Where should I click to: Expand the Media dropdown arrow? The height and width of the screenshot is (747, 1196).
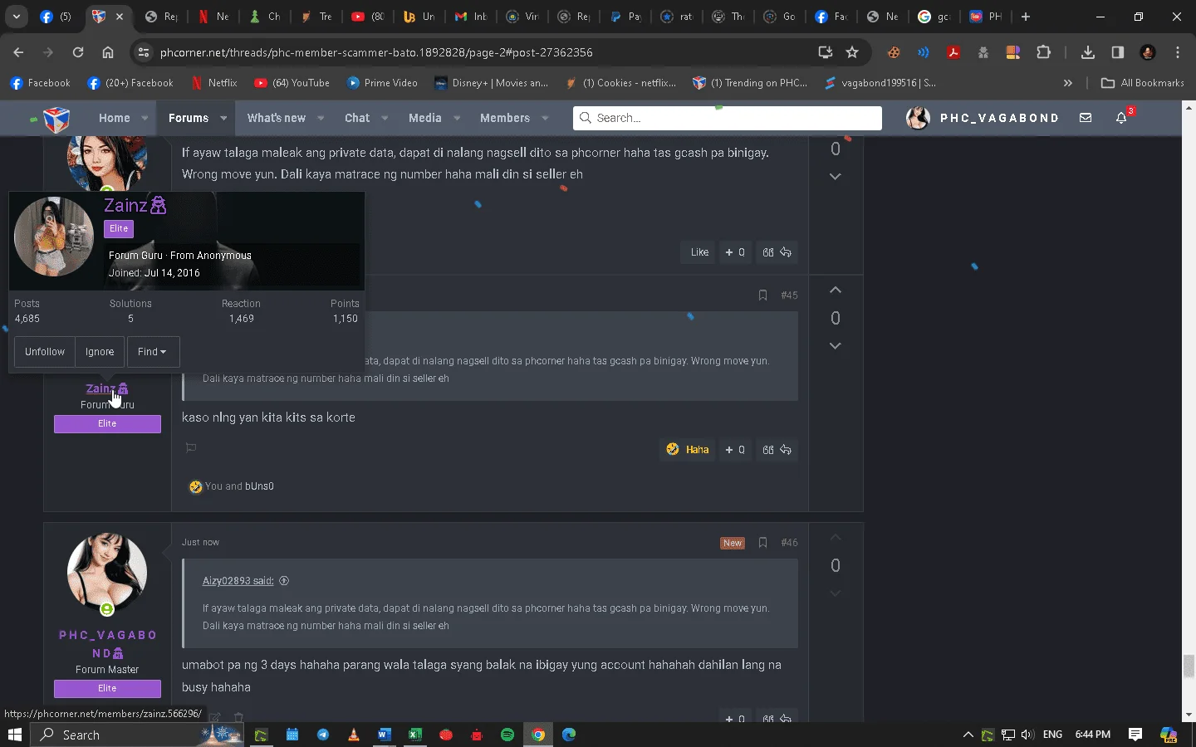point(457,118)
